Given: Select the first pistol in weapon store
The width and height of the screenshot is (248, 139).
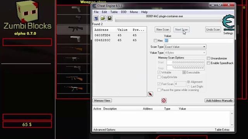Looking at the screenshot, I should coord(76,9).
